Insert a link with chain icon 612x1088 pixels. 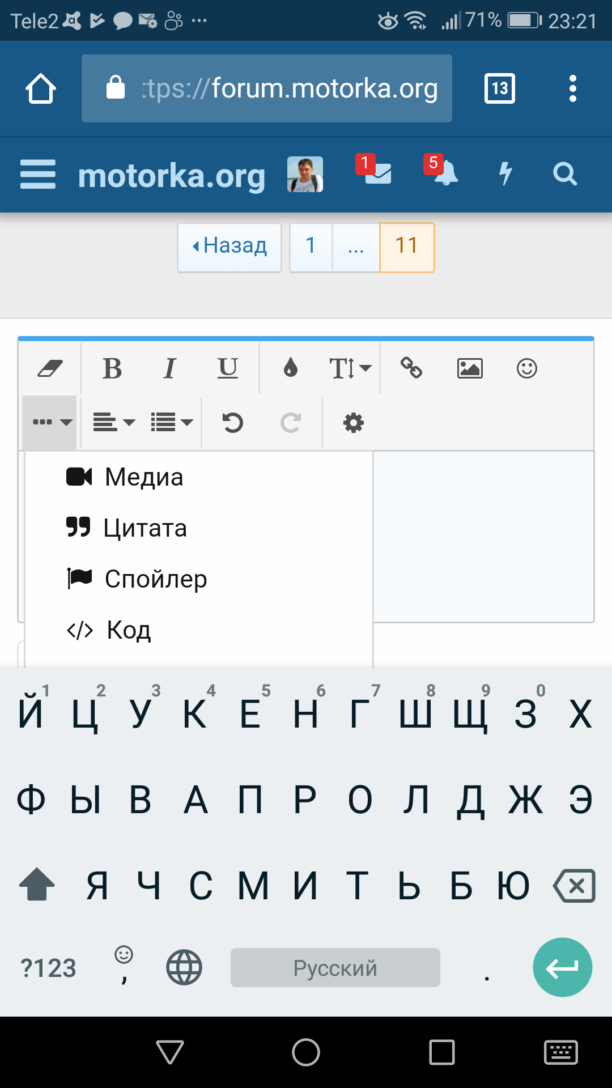point(411,368)
